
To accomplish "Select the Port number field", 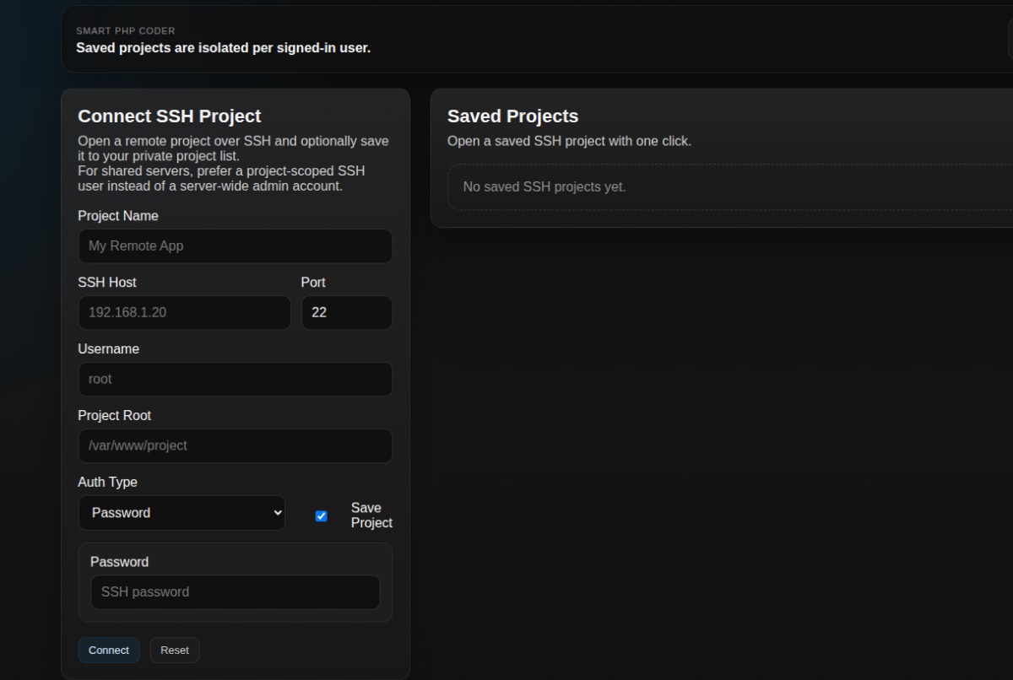I will (346, 312).
